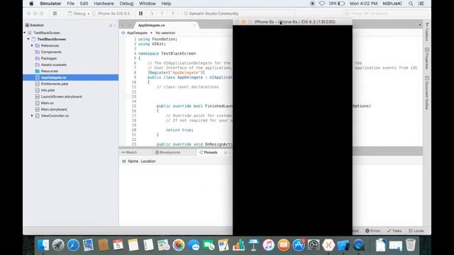Click the black iPhone simulator screen
The height and width of the screenshot is (255, 454).
click(x=292, y=130)
